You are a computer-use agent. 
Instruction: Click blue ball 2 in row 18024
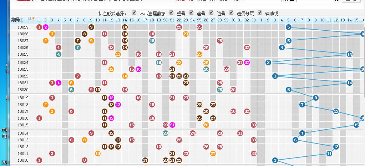coord(268,62)
